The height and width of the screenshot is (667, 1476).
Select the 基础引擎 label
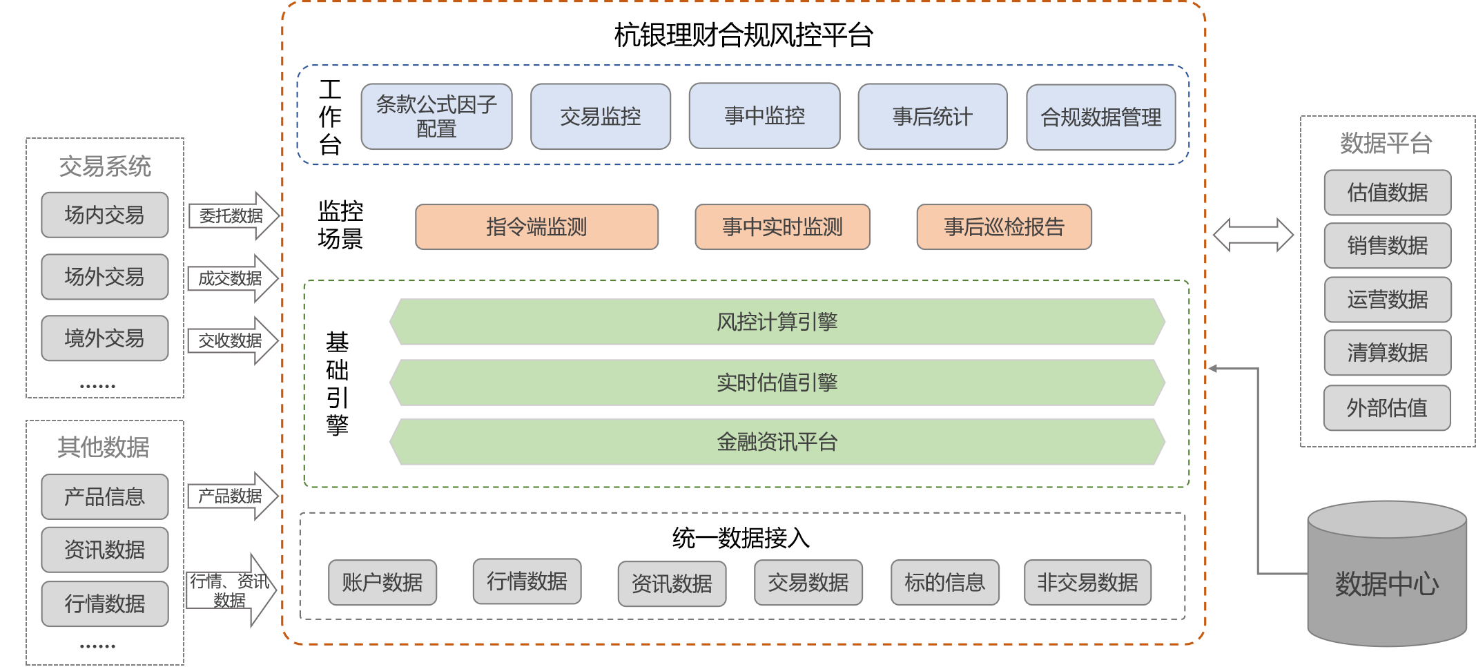337,383
